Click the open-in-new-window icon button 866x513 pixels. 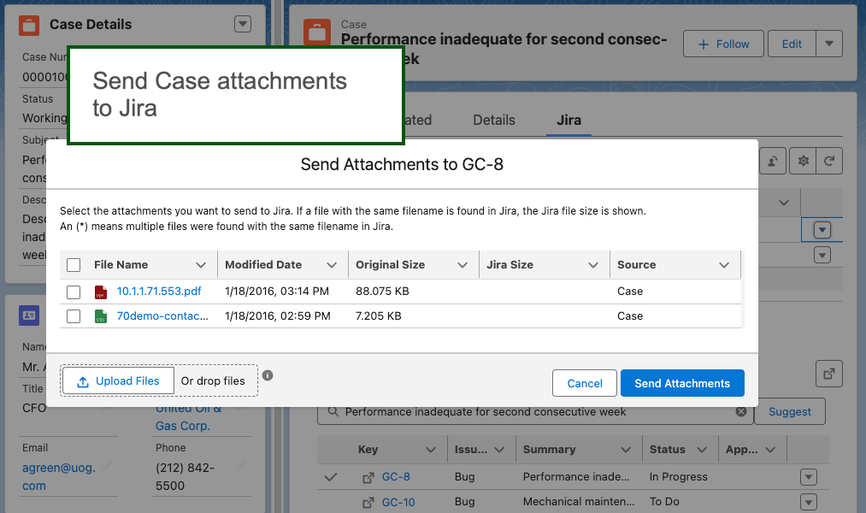tap(829, 374)
